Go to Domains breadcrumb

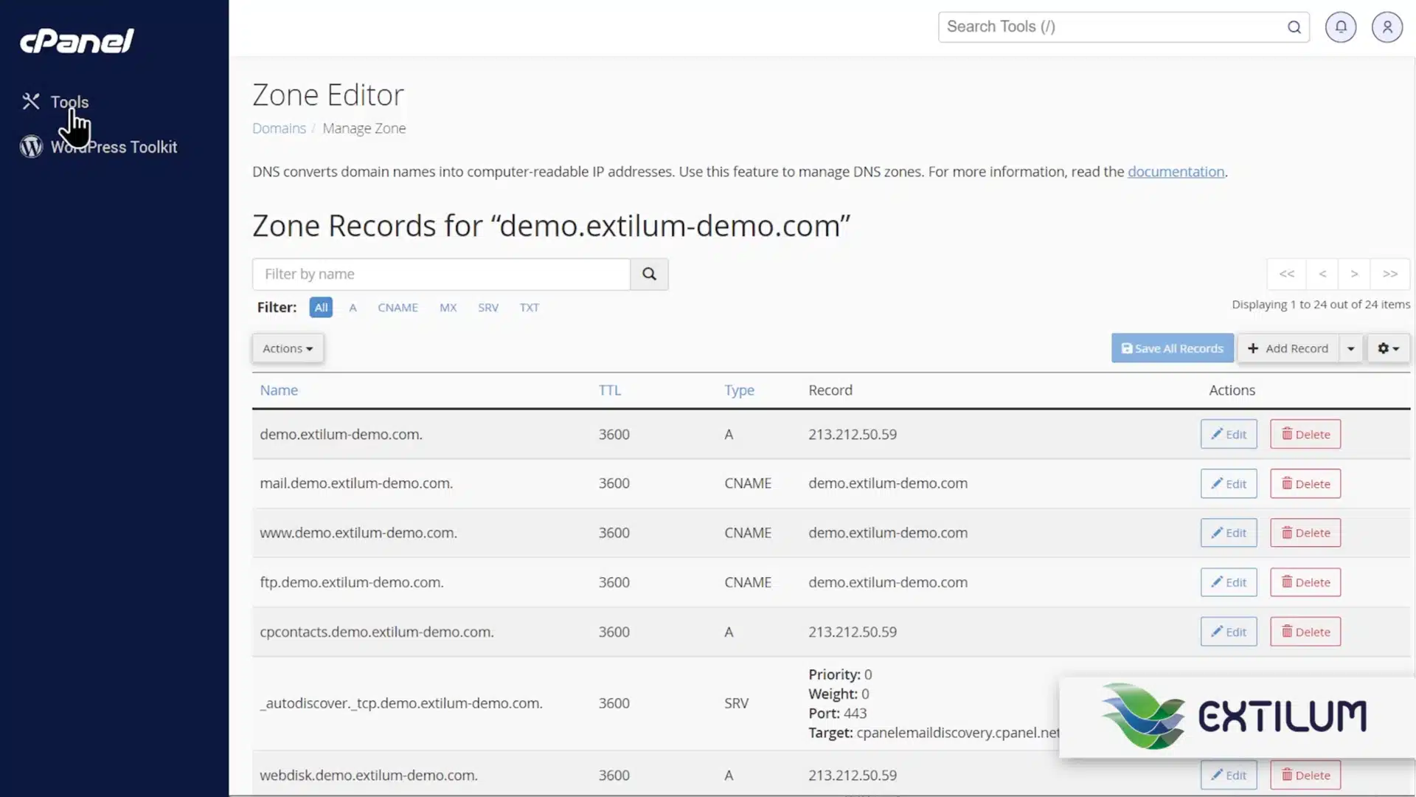coord(279,128)
